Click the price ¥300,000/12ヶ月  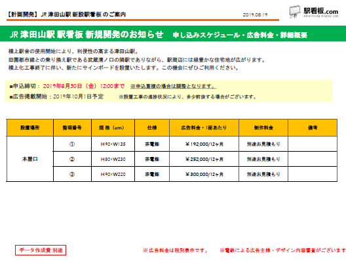[204, 175]
